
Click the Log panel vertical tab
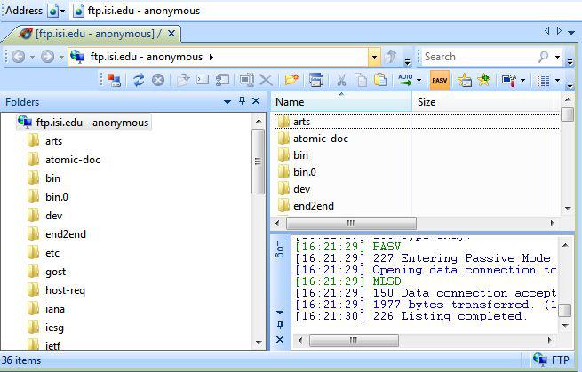281,249
